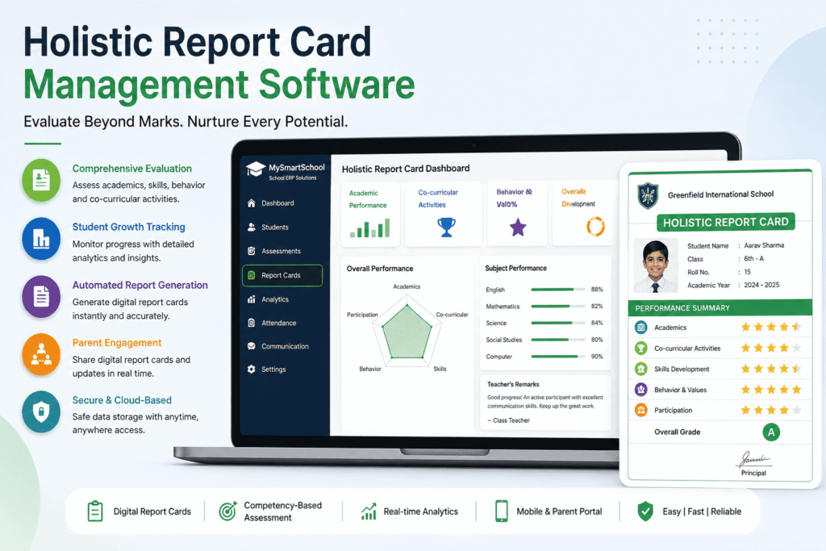
Task: Click the Behavior & Values purple row icon
Action: [641, 390]
